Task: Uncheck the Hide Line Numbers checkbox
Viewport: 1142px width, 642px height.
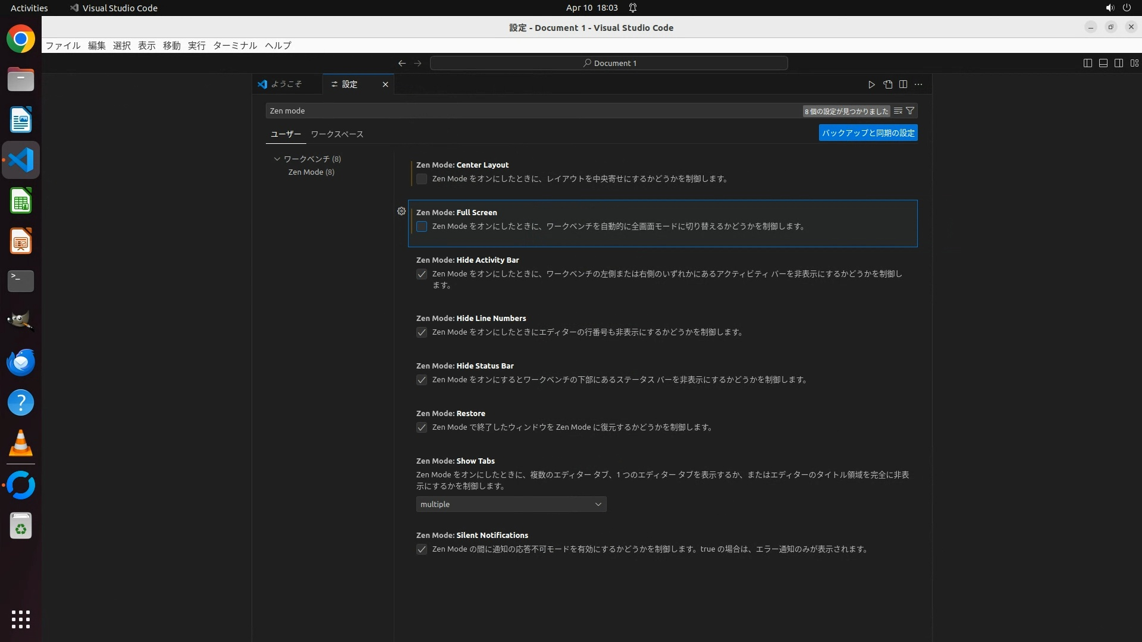Action: pos(422,332)
